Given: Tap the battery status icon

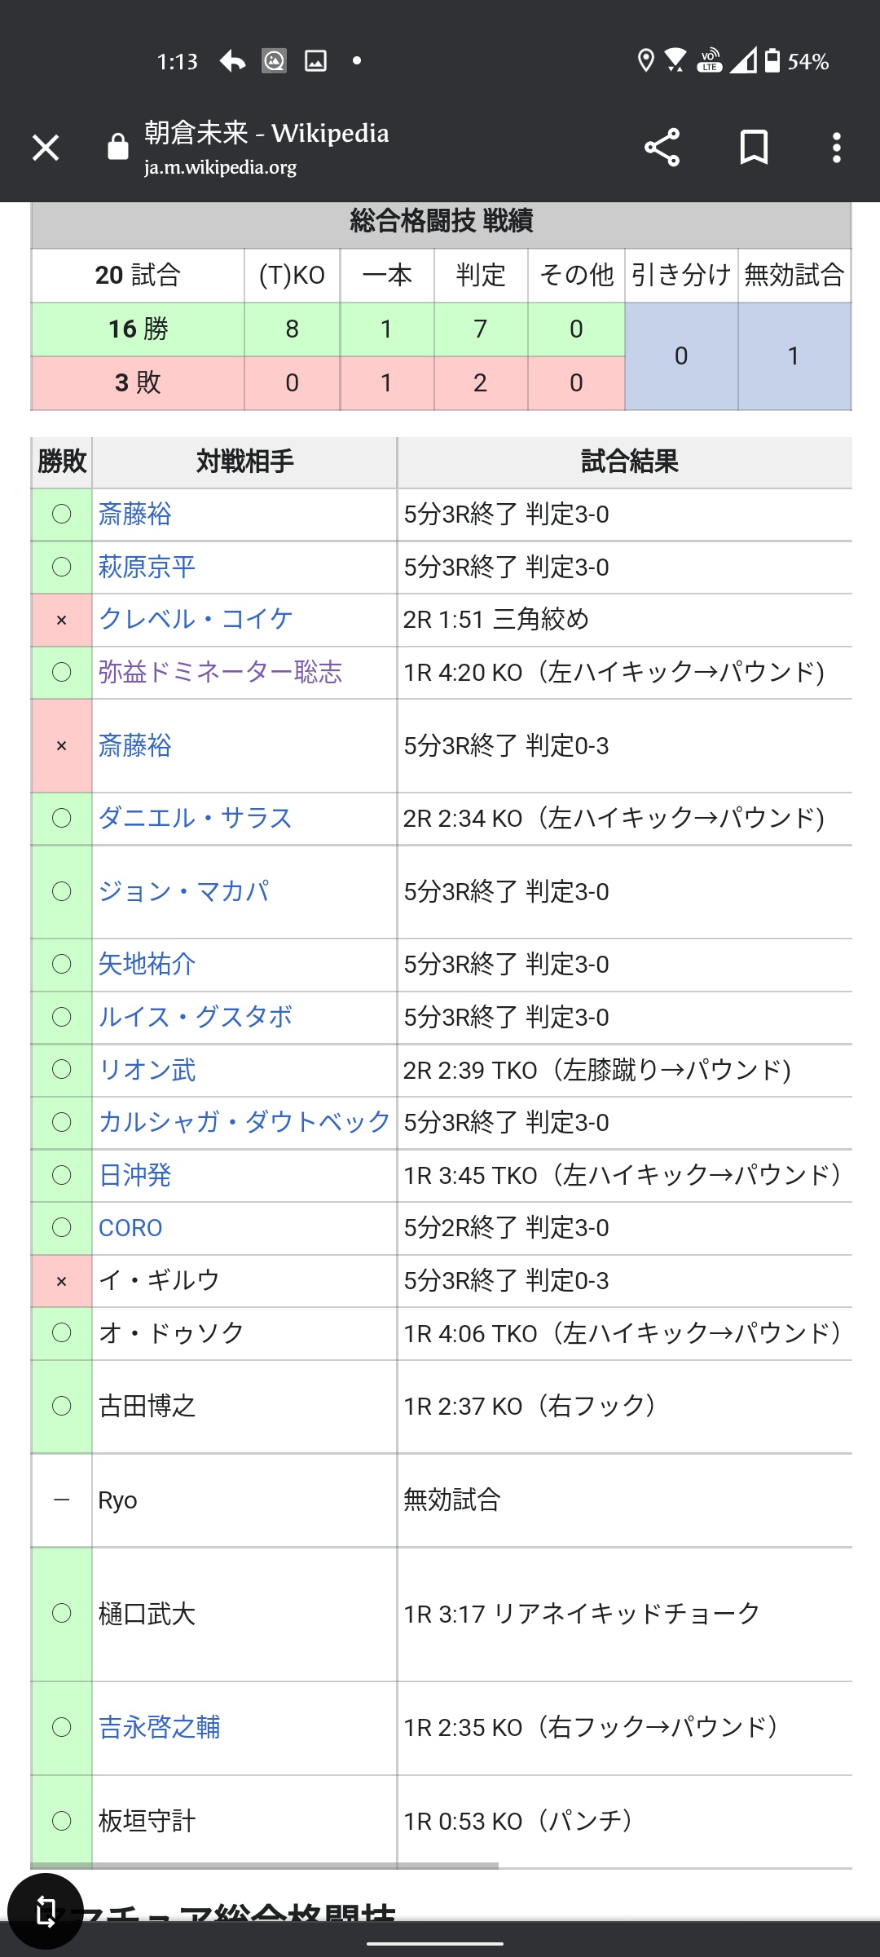Looking at the screenshot, I should 772,61.
